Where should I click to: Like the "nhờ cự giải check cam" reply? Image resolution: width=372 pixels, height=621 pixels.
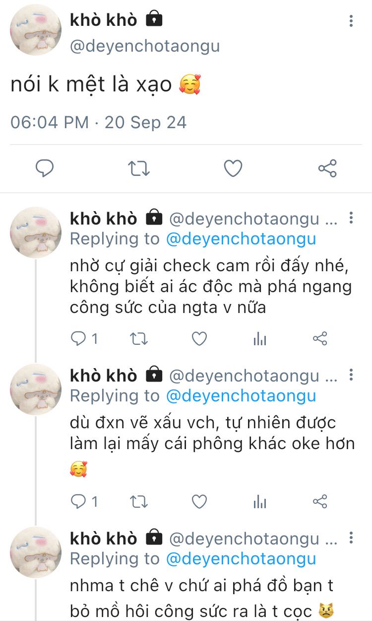click(199, 339)
